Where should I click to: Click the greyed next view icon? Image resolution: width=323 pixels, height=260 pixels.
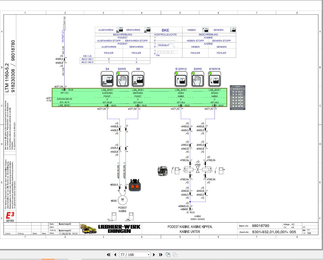pos(175,255)
